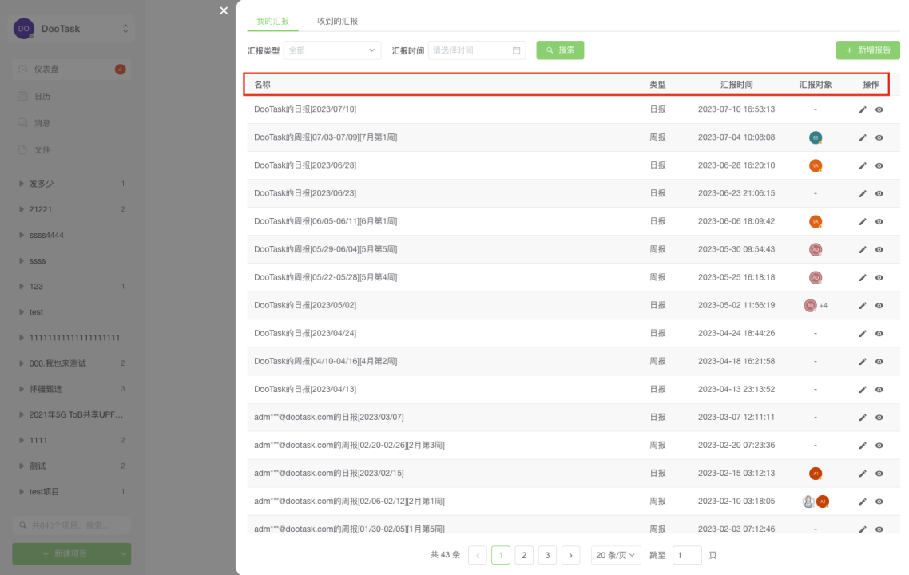View the 周报[05/29-06/04] report with eye icon
This screenshot has width=909, height=575.
point(879,249)
